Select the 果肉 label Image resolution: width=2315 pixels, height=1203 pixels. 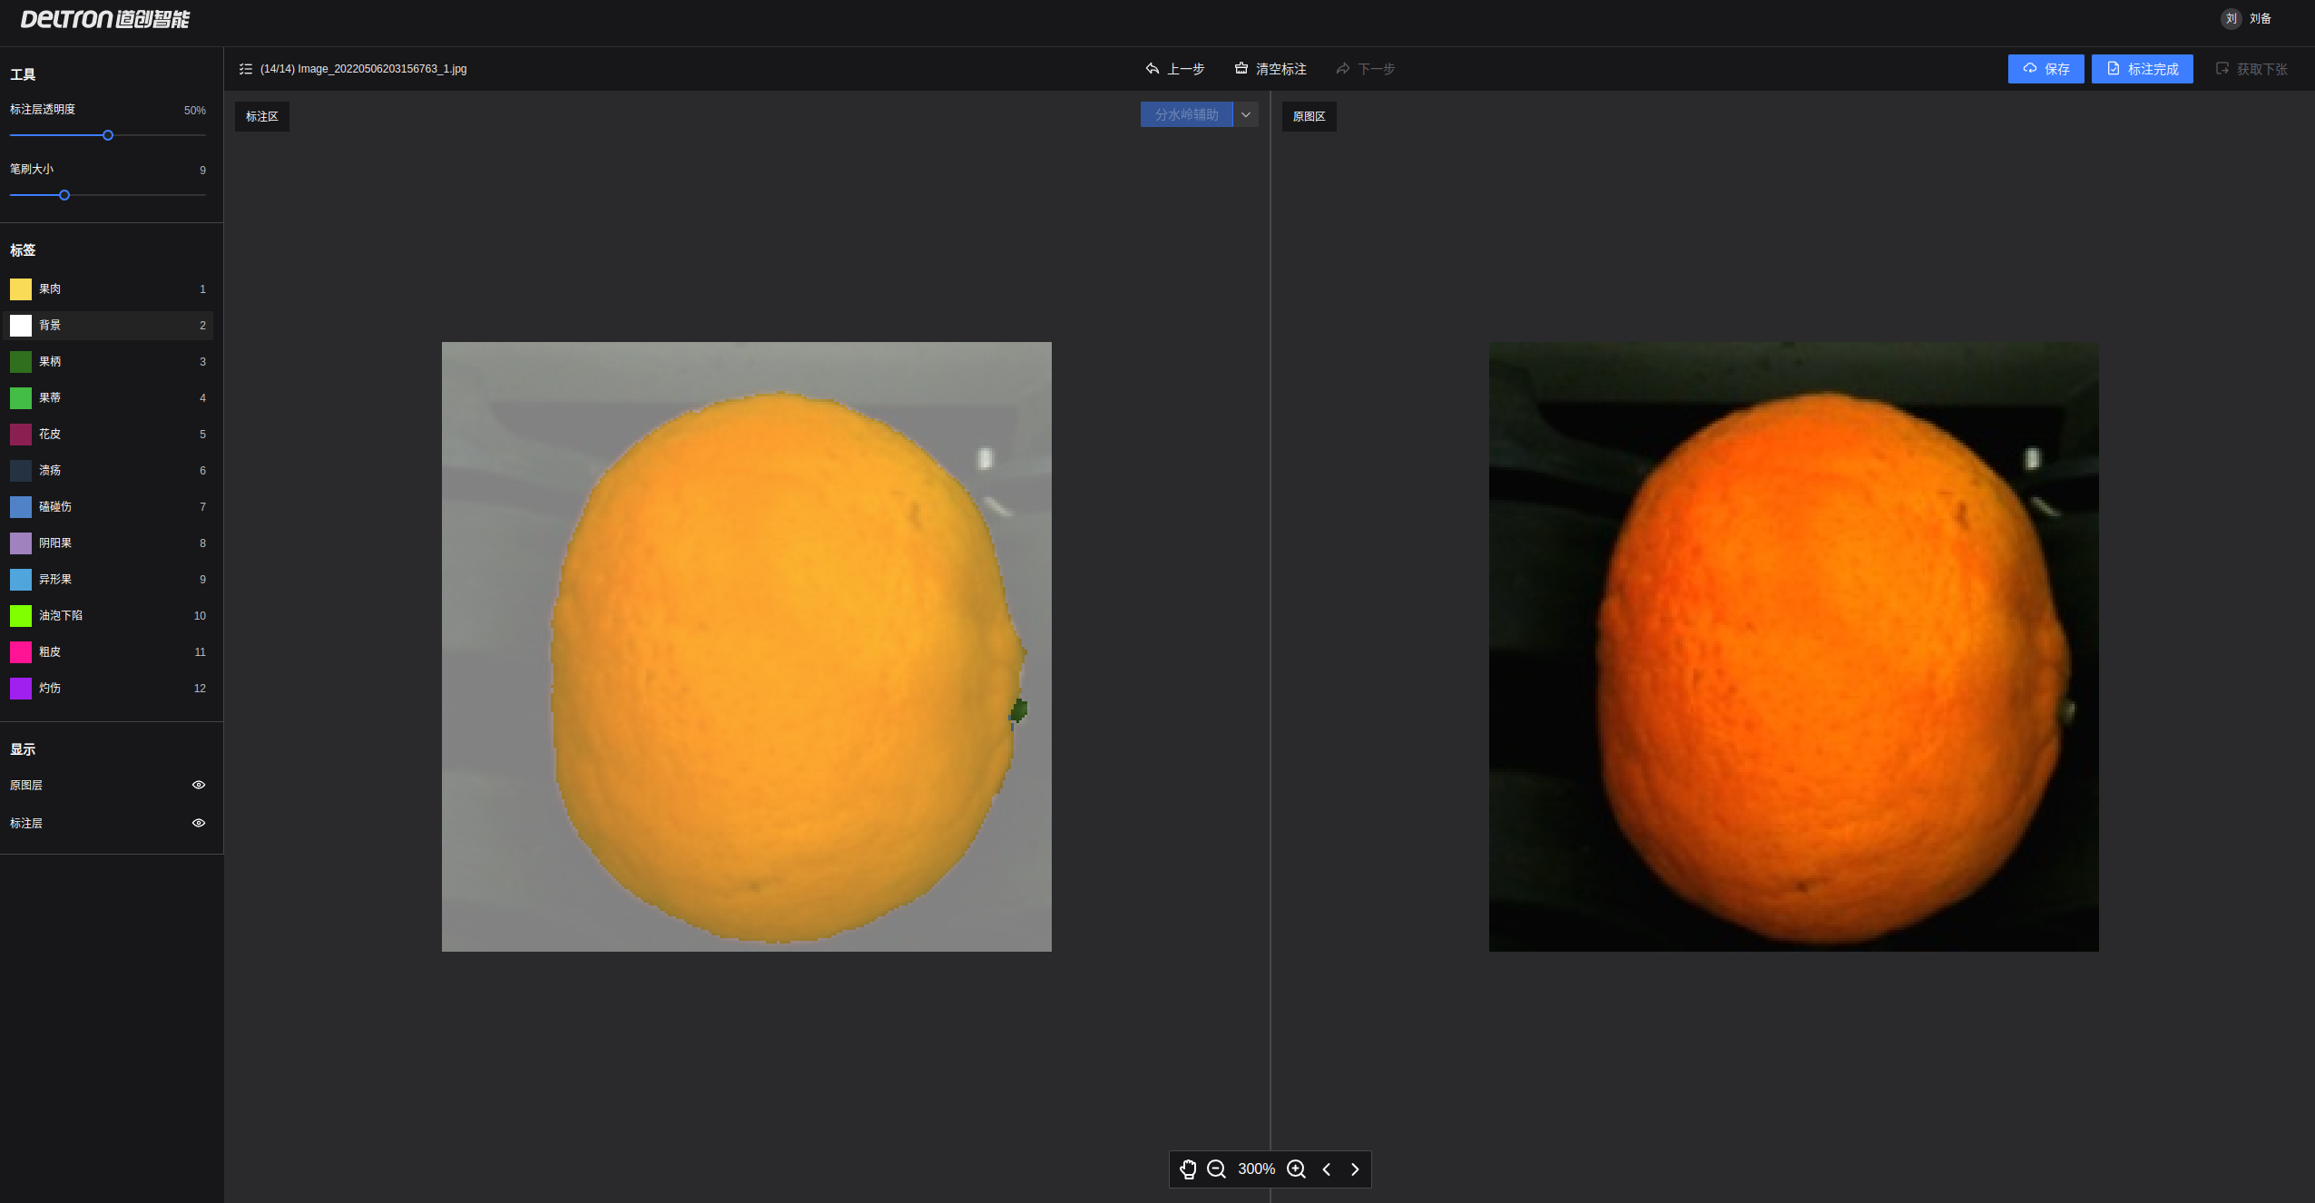[50, 289]
